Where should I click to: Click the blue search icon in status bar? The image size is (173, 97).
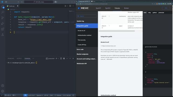[25, 95]
